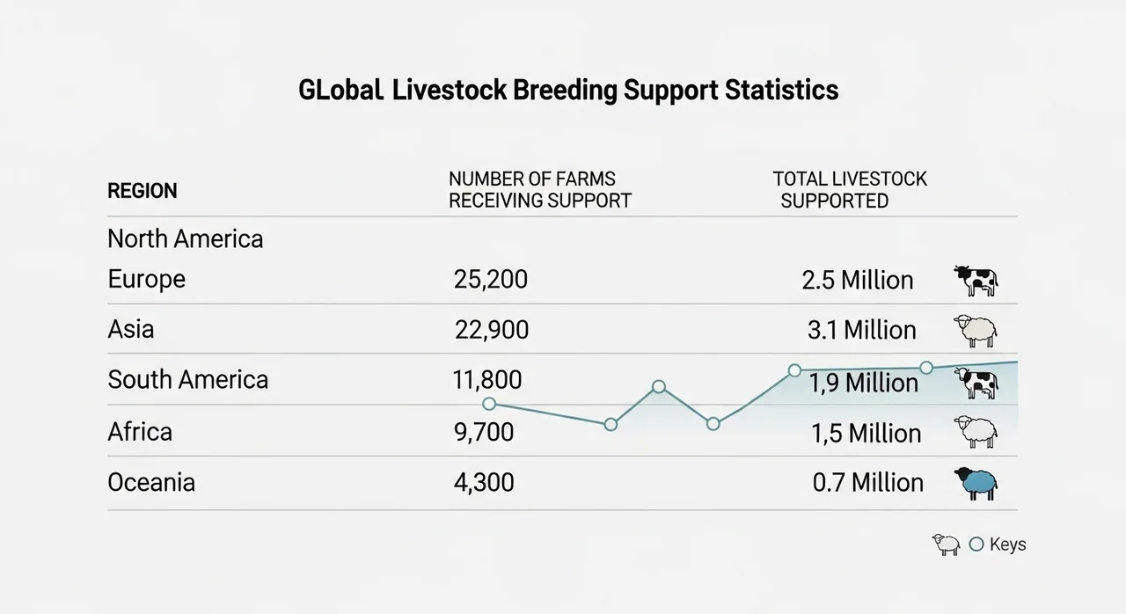1126x614 pixels.
Task: Click the 9,700 farms value for Africa
Action: (484, 432)
